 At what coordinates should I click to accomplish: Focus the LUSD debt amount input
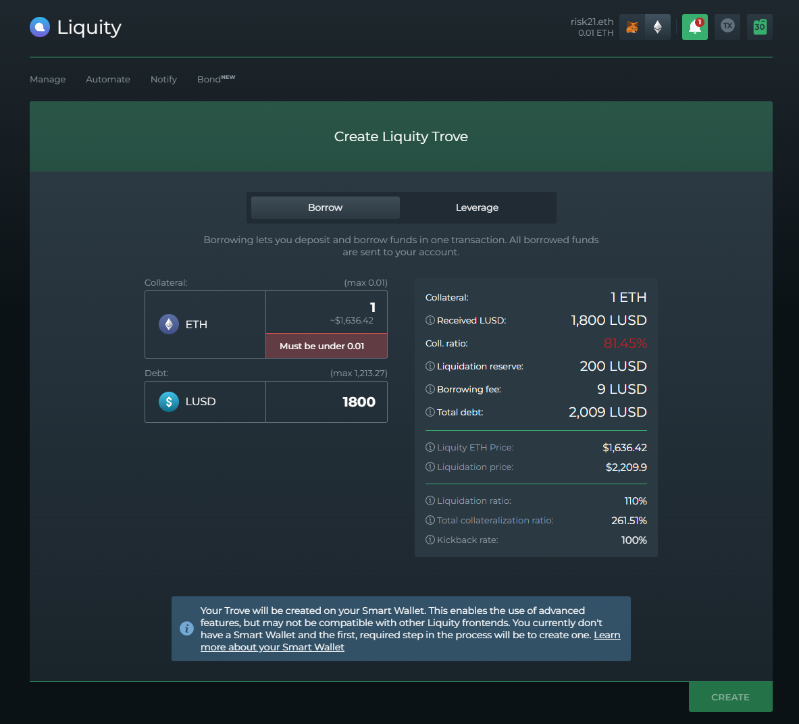[x=326, y=401]
